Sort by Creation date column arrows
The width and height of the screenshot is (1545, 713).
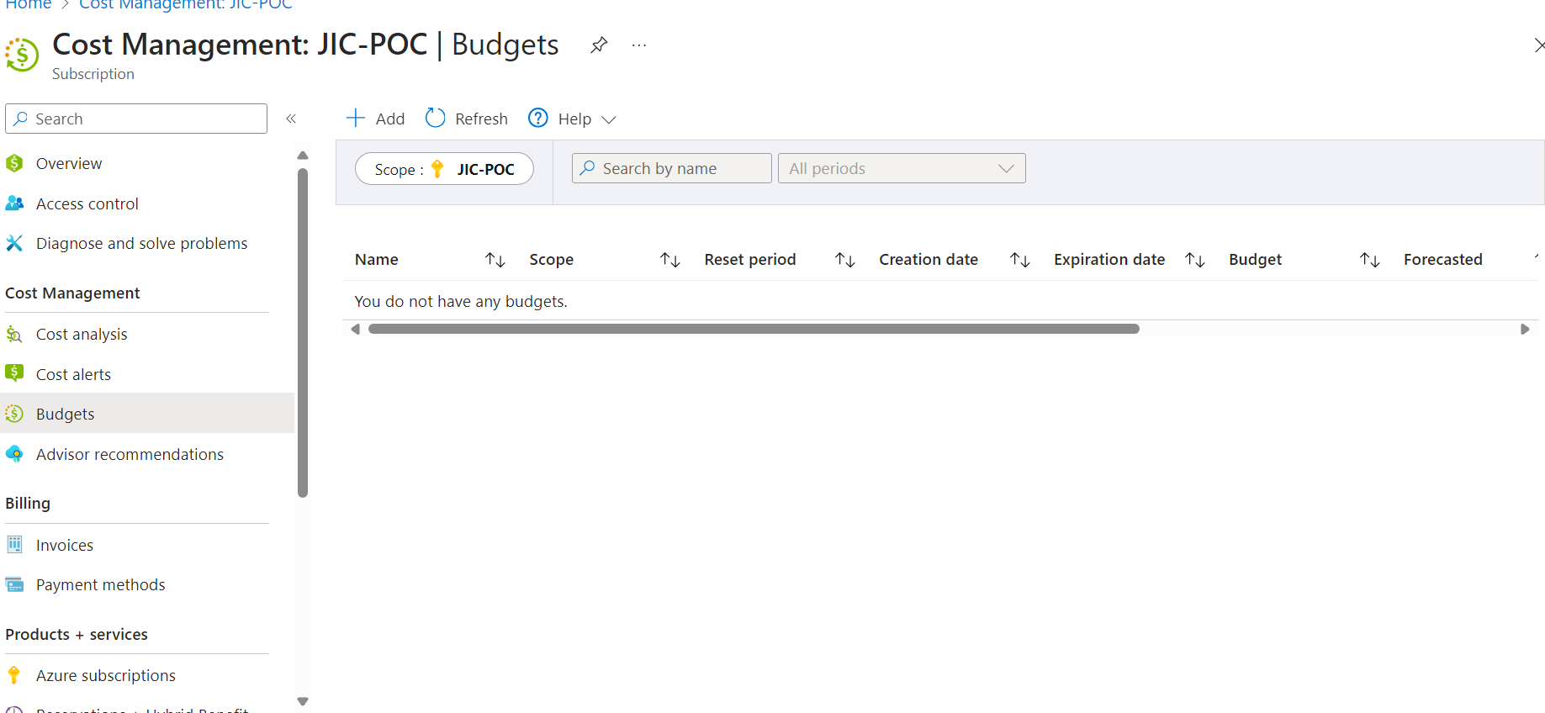click(1020, 260)
